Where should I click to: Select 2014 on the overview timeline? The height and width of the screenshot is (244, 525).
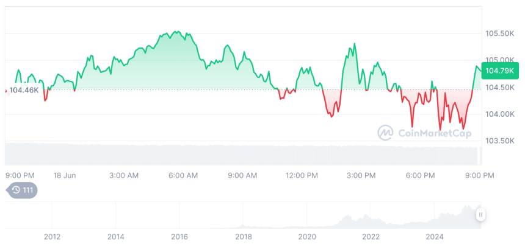click(x=115, y=236)
